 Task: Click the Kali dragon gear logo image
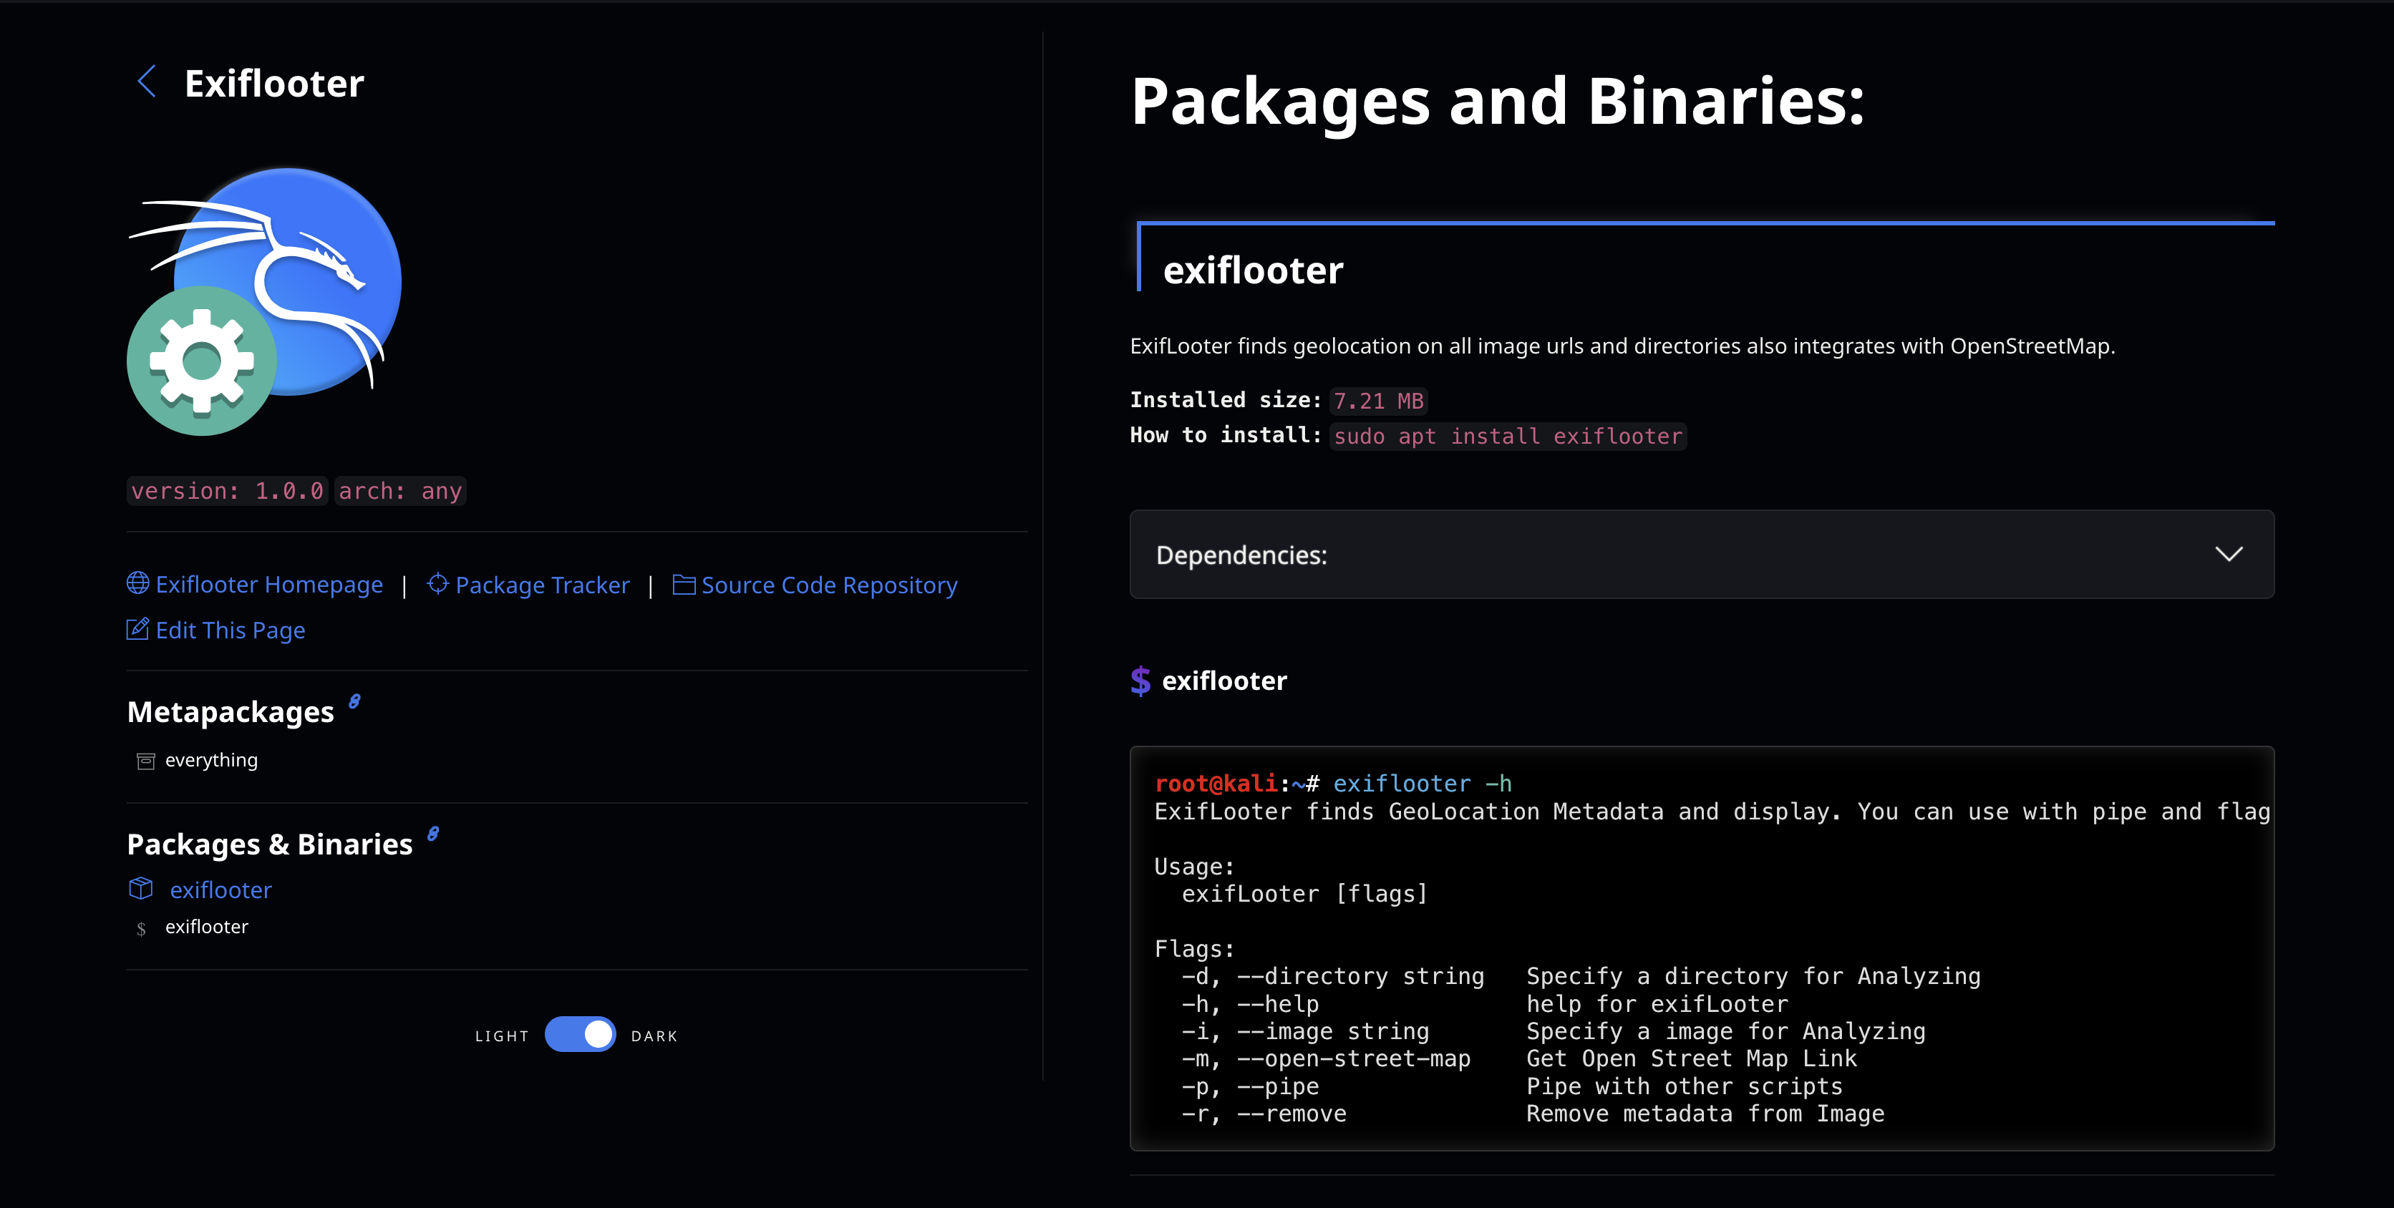pyautogui.click(x=265, y=301)
